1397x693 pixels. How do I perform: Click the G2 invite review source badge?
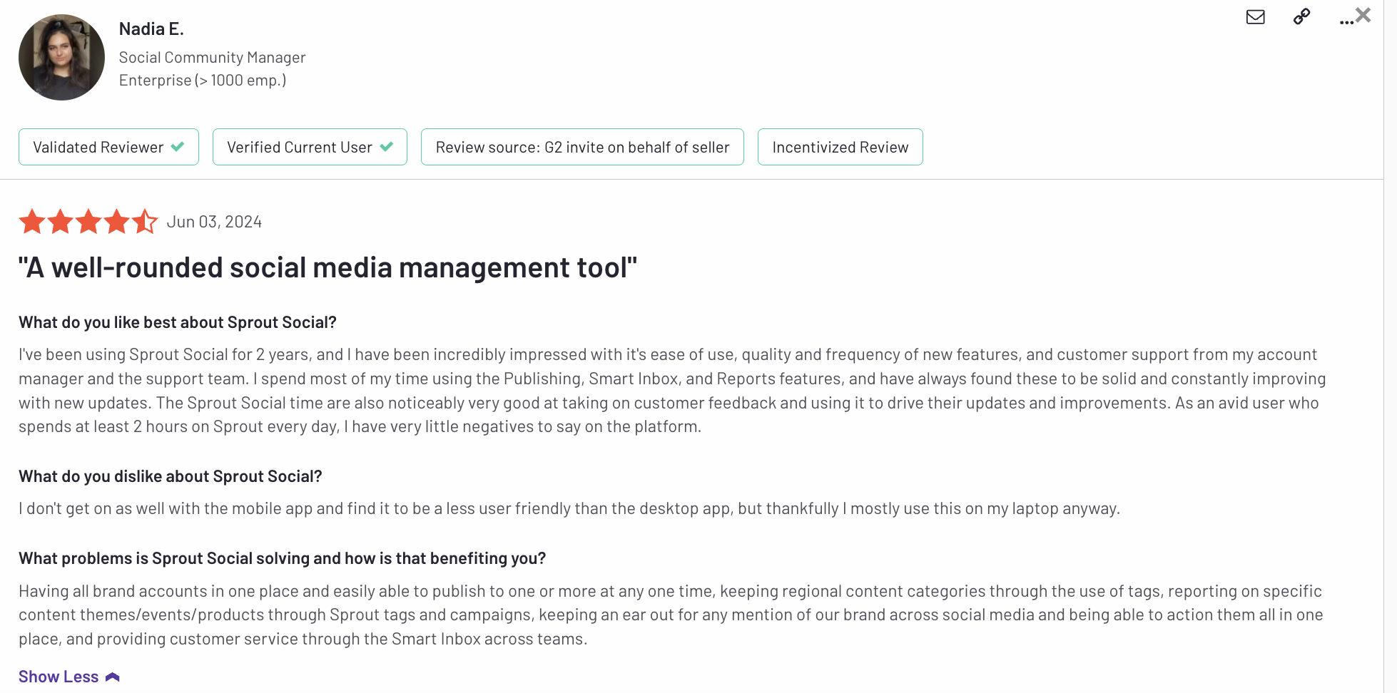point(582,146)
